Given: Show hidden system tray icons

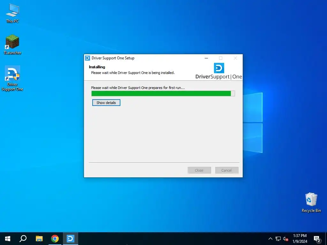Looking at the screenshot, I should (270, 239).
